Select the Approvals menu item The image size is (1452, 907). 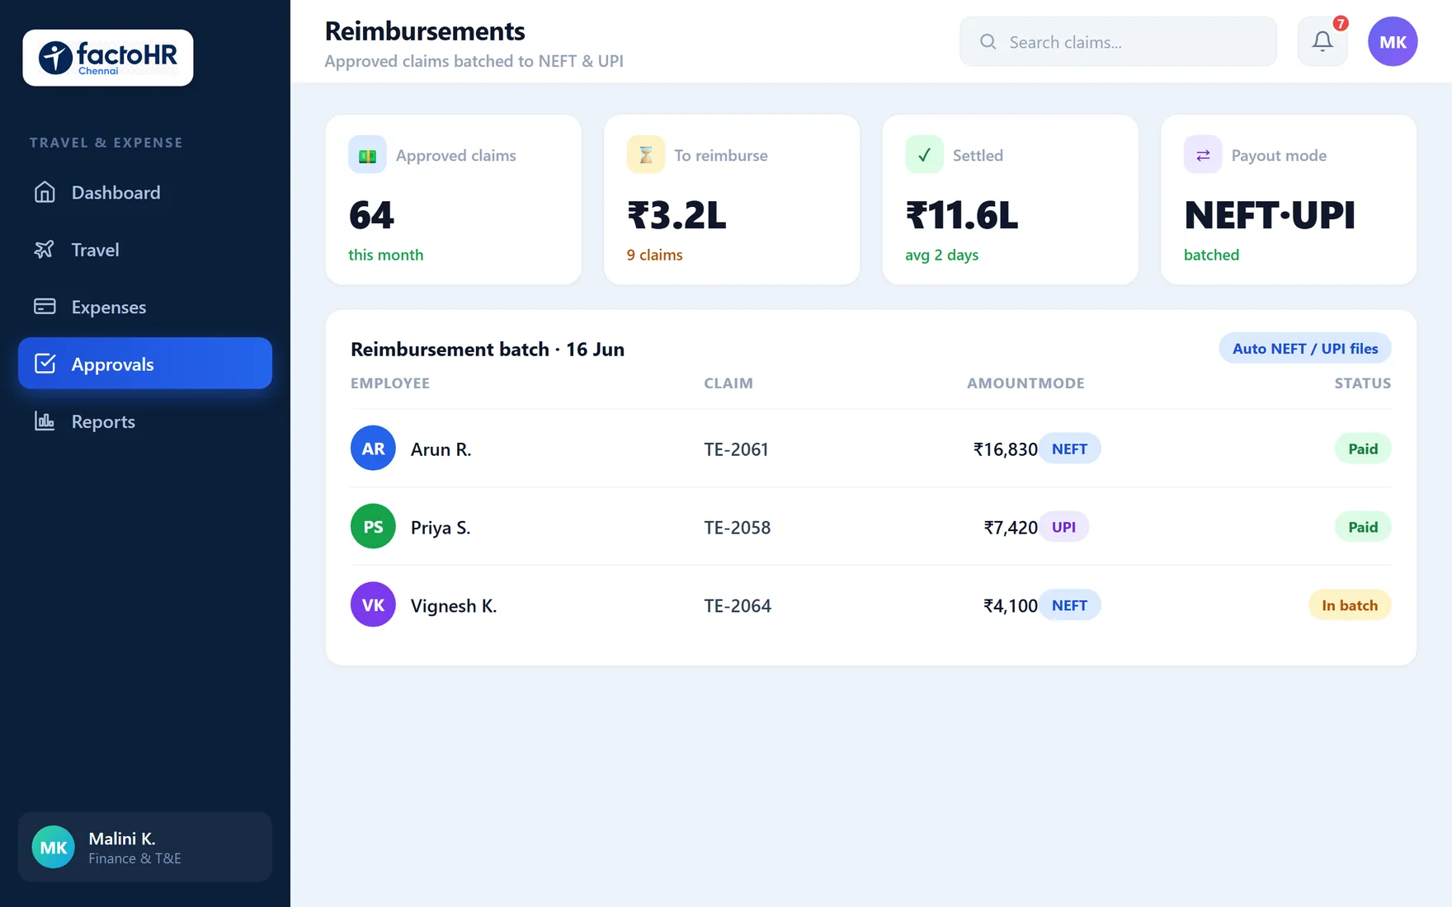click(145, 363)
